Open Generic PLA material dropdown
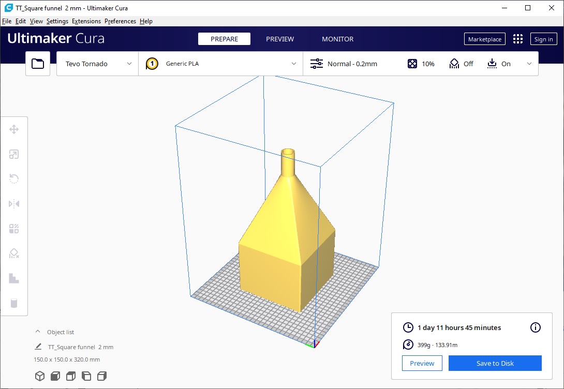The height and width of the screenshot is (389, 564). pos(221,64)
